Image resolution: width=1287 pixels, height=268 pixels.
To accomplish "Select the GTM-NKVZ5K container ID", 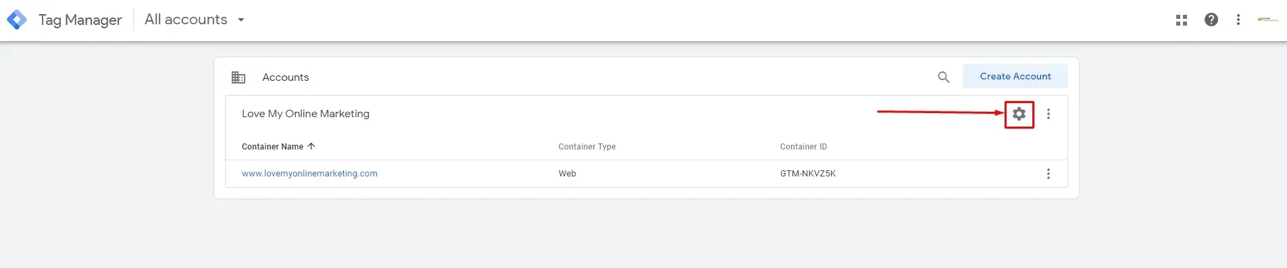I will (808, 173).
